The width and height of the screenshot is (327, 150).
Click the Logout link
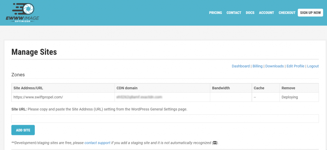coord(313,66)
